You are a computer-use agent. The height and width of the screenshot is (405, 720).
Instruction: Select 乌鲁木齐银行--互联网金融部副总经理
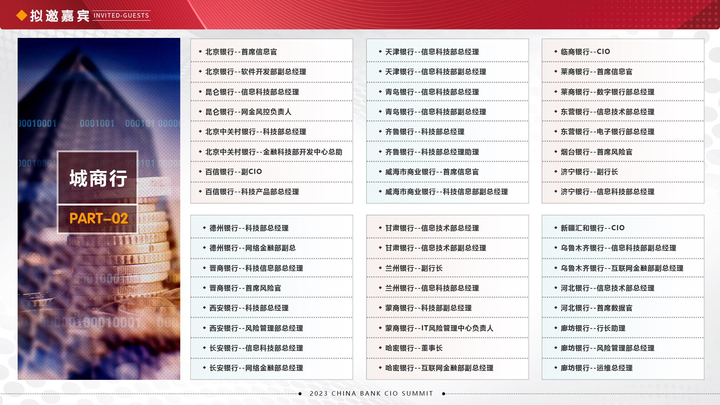[x=622, y=268]
